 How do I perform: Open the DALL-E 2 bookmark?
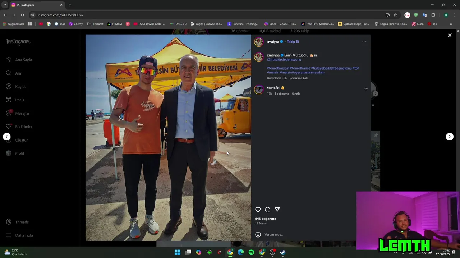click(178, 24)
